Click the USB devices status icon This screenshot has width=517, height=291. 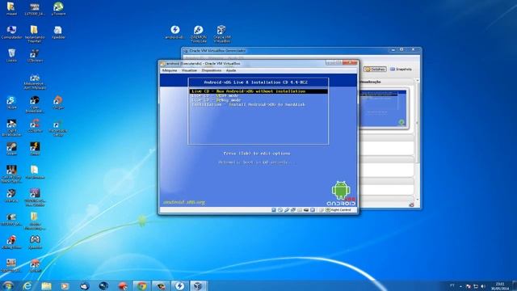tap(287, 210)
